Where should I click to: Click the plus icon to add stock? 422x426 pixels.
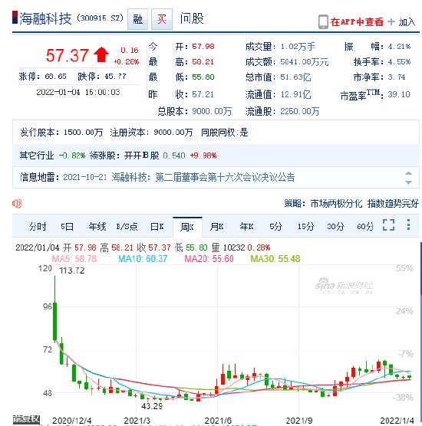391,21
